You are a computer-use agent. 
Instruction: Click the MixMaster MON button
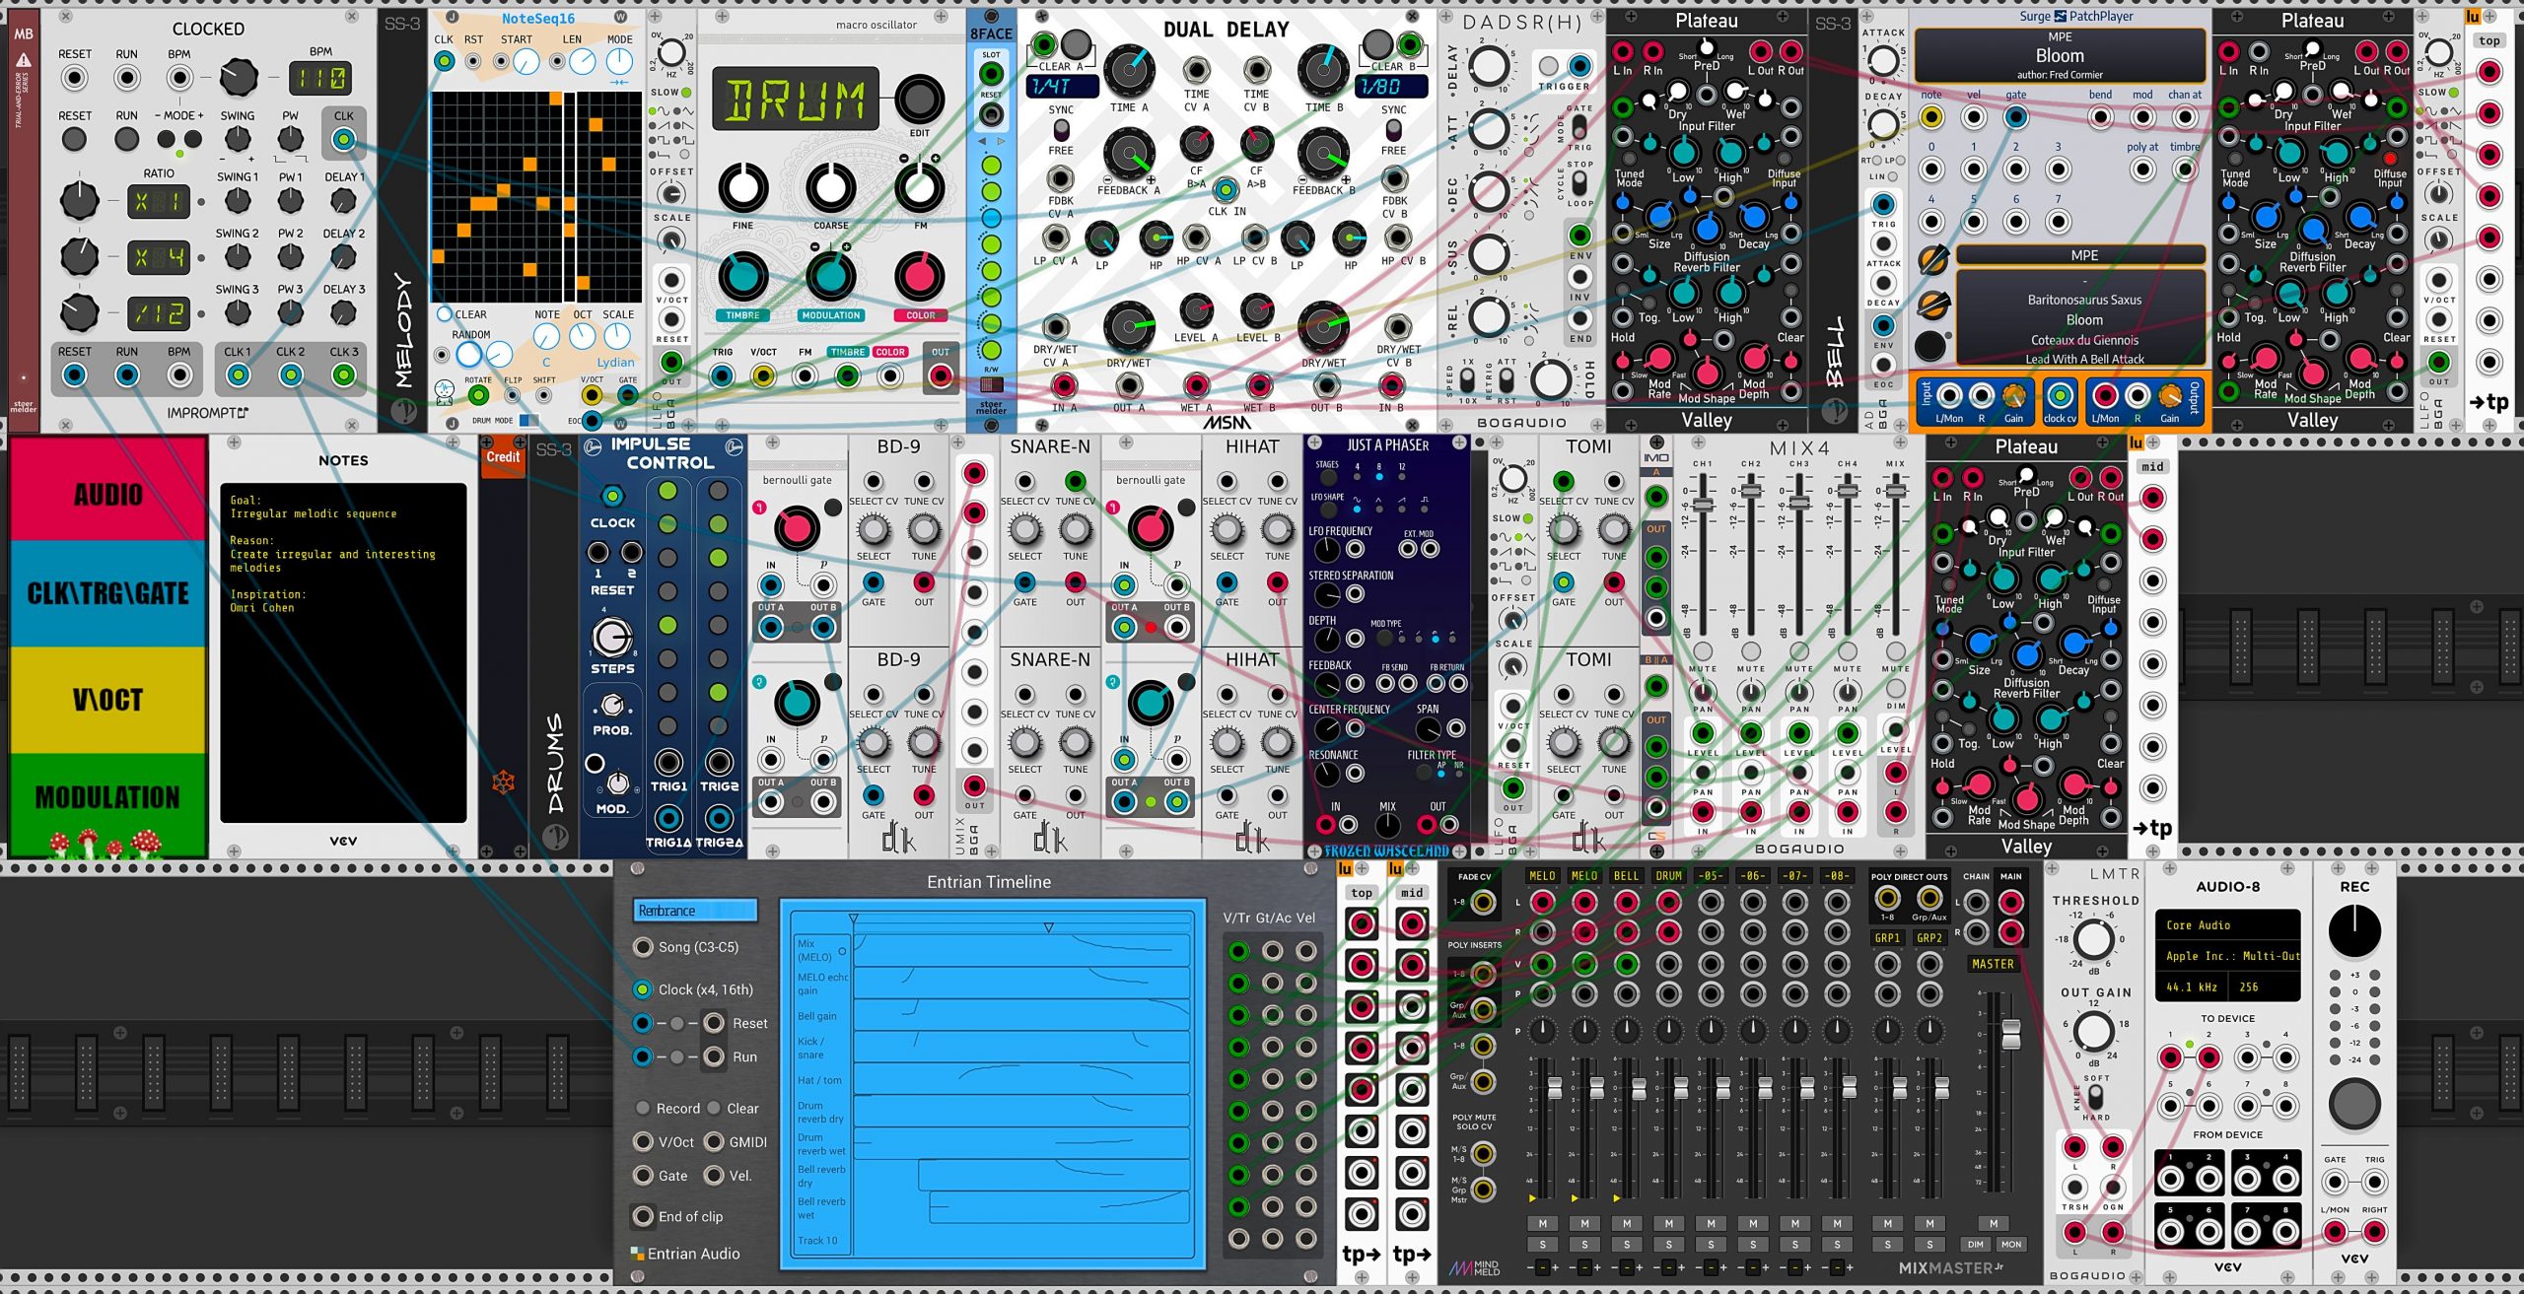click(x=2011, y=1244)
